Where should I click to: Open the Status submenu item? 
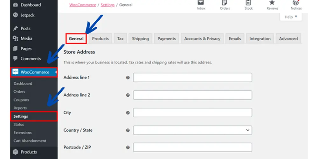click(x=19, y=124)
